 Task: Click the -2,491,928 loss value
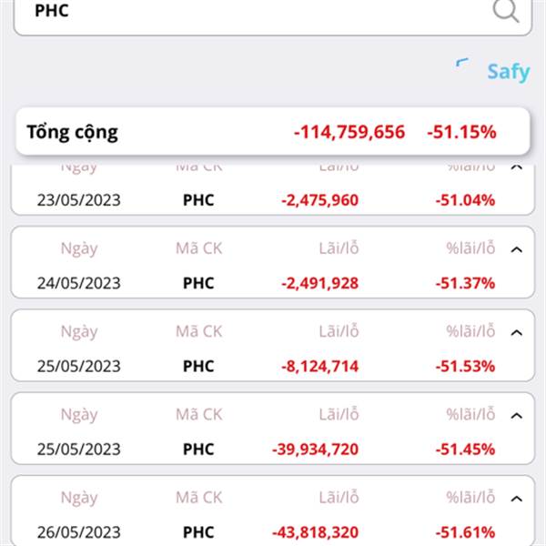(x=319, y=283)
